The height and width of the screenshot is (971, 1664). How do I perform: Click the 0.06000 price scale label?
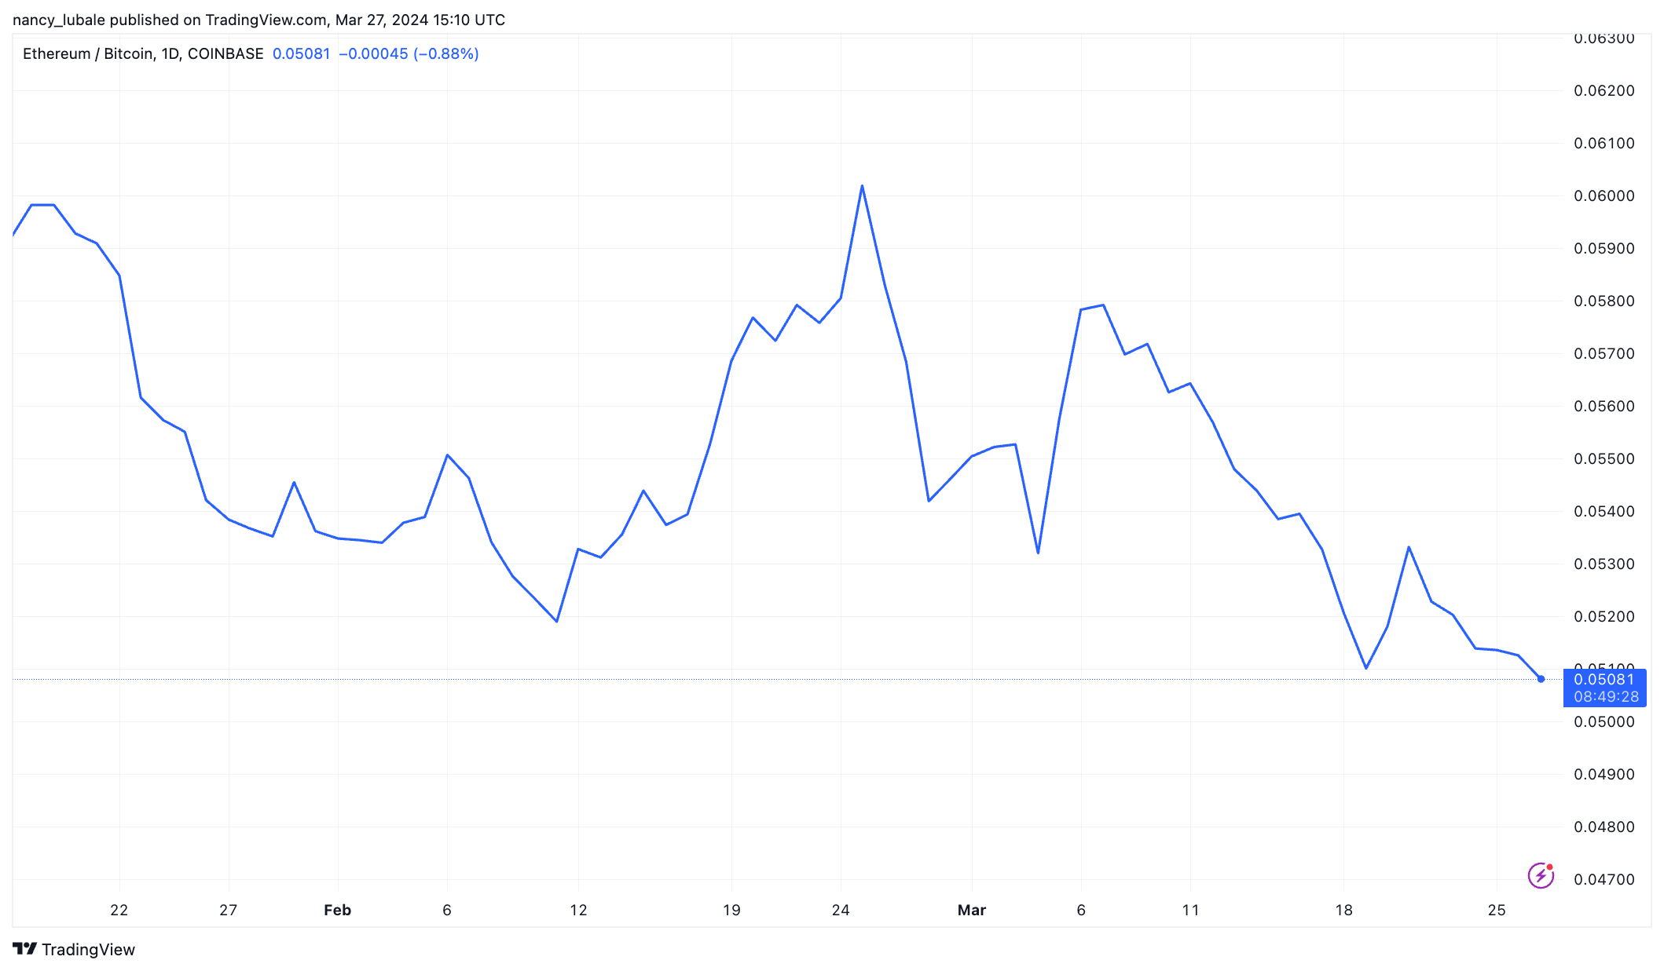[x=1604, y=195]
